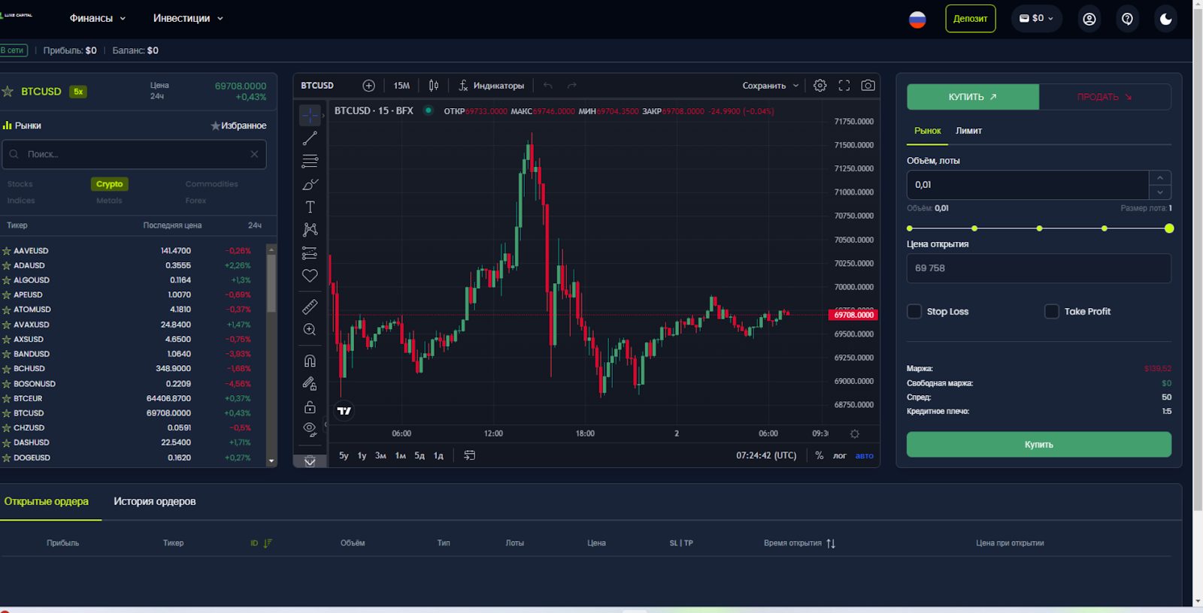Switch chart to fullscreen mode

coord(844,86)
